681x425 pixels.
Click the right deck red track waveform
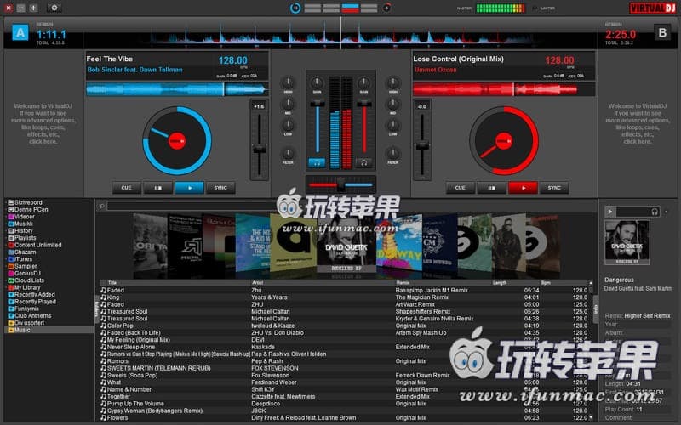(504, 89)
